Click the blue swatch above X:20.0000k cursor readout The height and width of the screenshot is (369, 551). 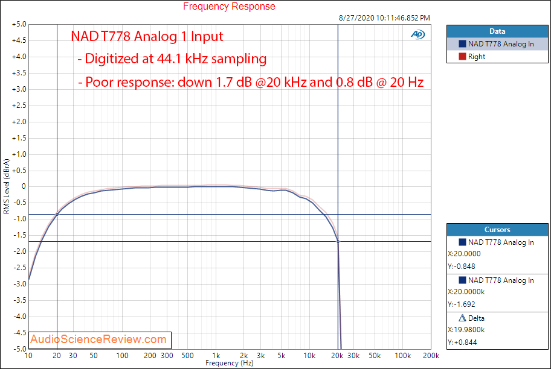(462, 280)
